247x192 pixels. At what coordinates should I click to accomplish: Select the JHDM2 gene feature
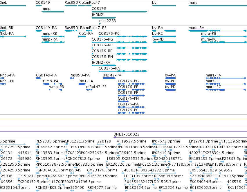point(104,18)
